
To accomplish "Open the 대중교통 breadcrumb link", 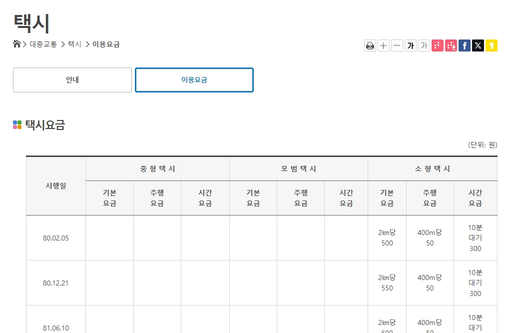I will (x=42, y=44).
